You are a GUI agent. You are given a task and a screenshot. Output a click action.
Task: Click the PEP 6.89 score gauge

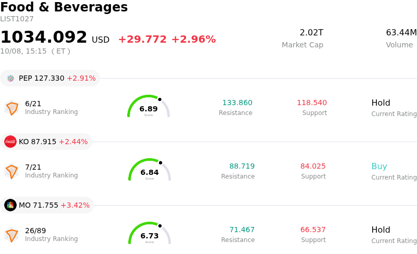149,106
